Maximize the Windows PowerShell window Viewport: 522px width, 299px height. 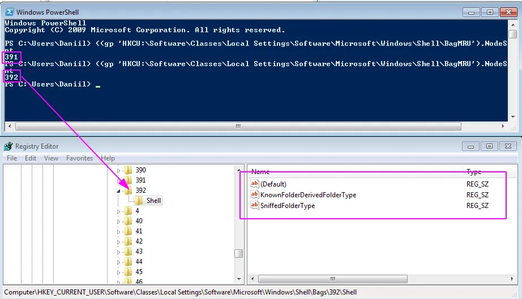pos(490,12)
